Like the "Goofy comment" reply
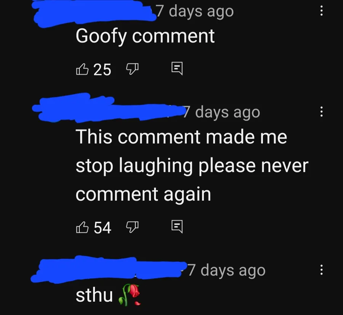Image resolution: width=343 pixels, height=315 pixels. 82,69
